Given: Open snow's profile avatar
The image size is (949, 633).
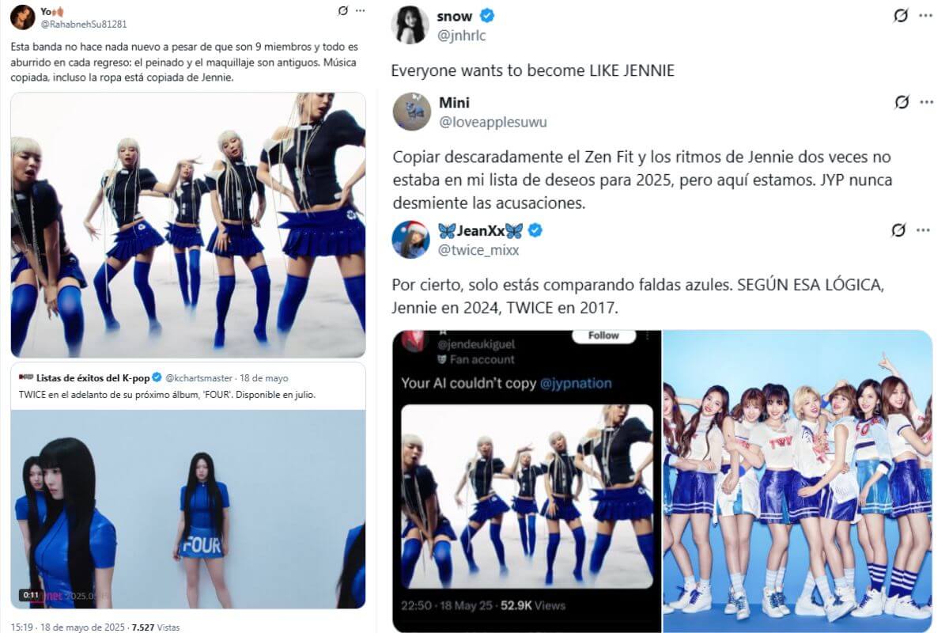Looking at the screenshot, I should [410, 24].
